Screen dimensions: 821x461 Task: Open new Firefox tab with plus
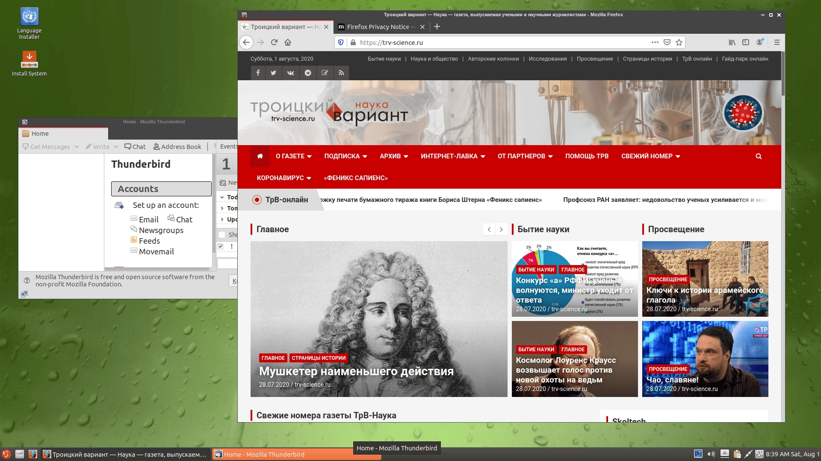pyautogui.click(x=437, y=26)
